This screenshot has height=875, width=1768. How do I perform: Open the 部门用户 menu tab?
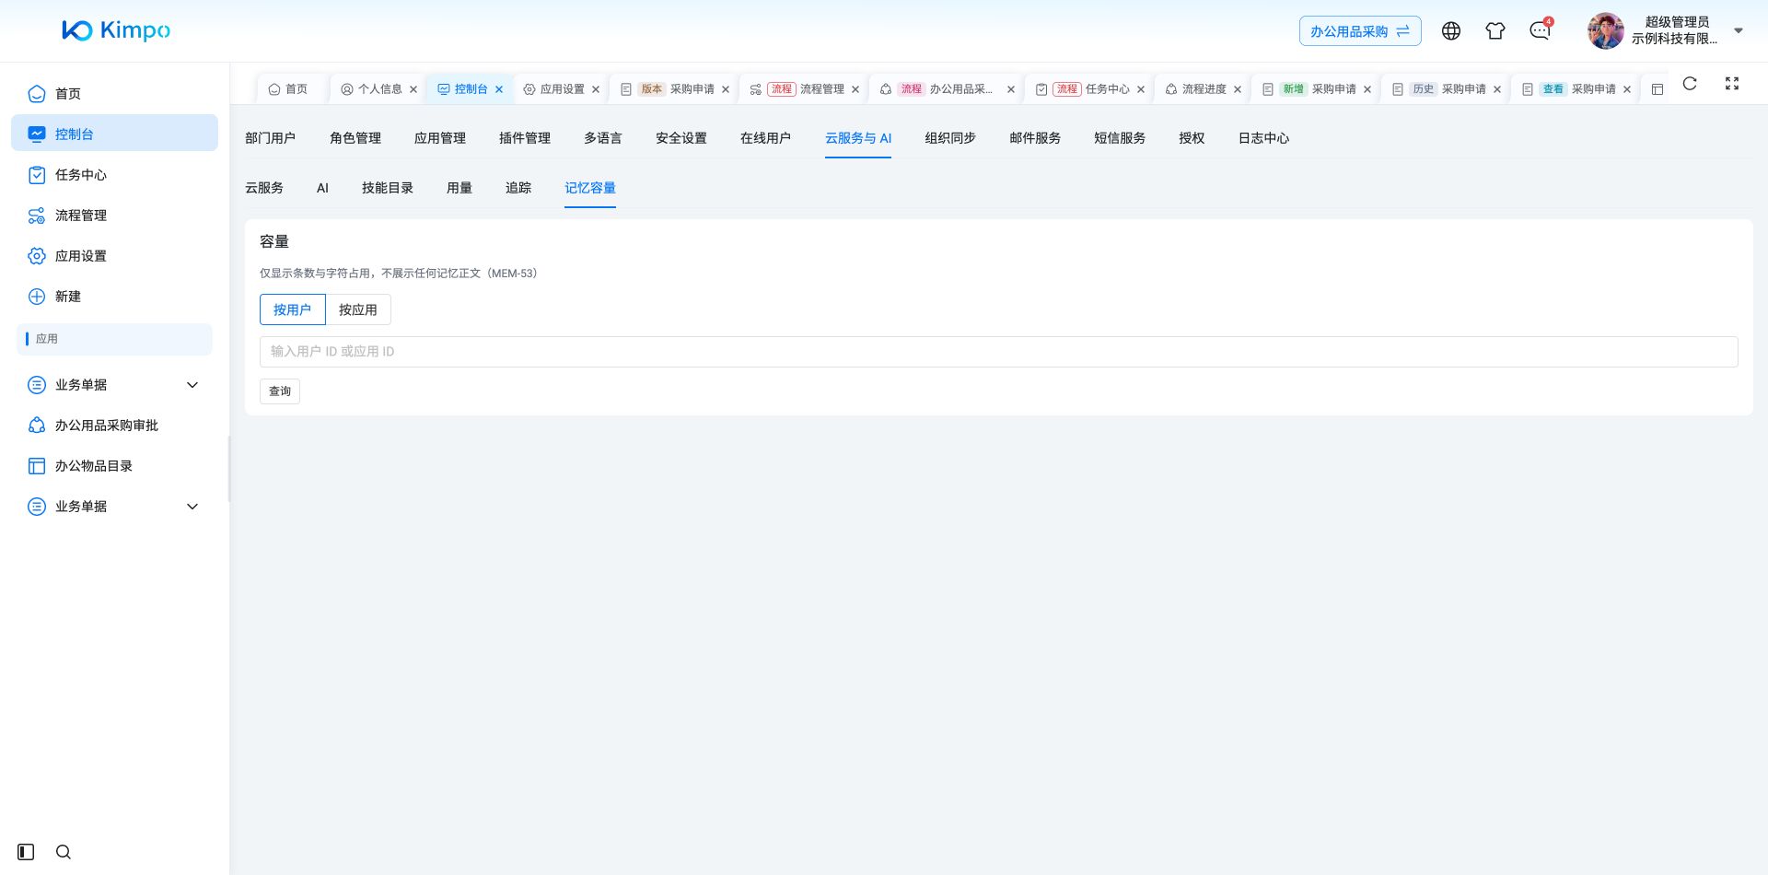[x=271, y=138]
